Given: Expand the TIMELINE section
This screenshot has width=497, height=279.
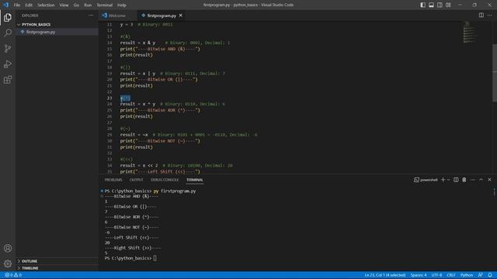Looking at the screenshot, I should (30, 268).
